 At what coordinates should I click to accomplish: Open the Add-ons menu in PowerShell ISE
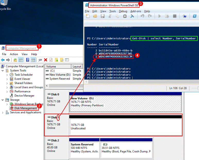[x=136, y=11]
